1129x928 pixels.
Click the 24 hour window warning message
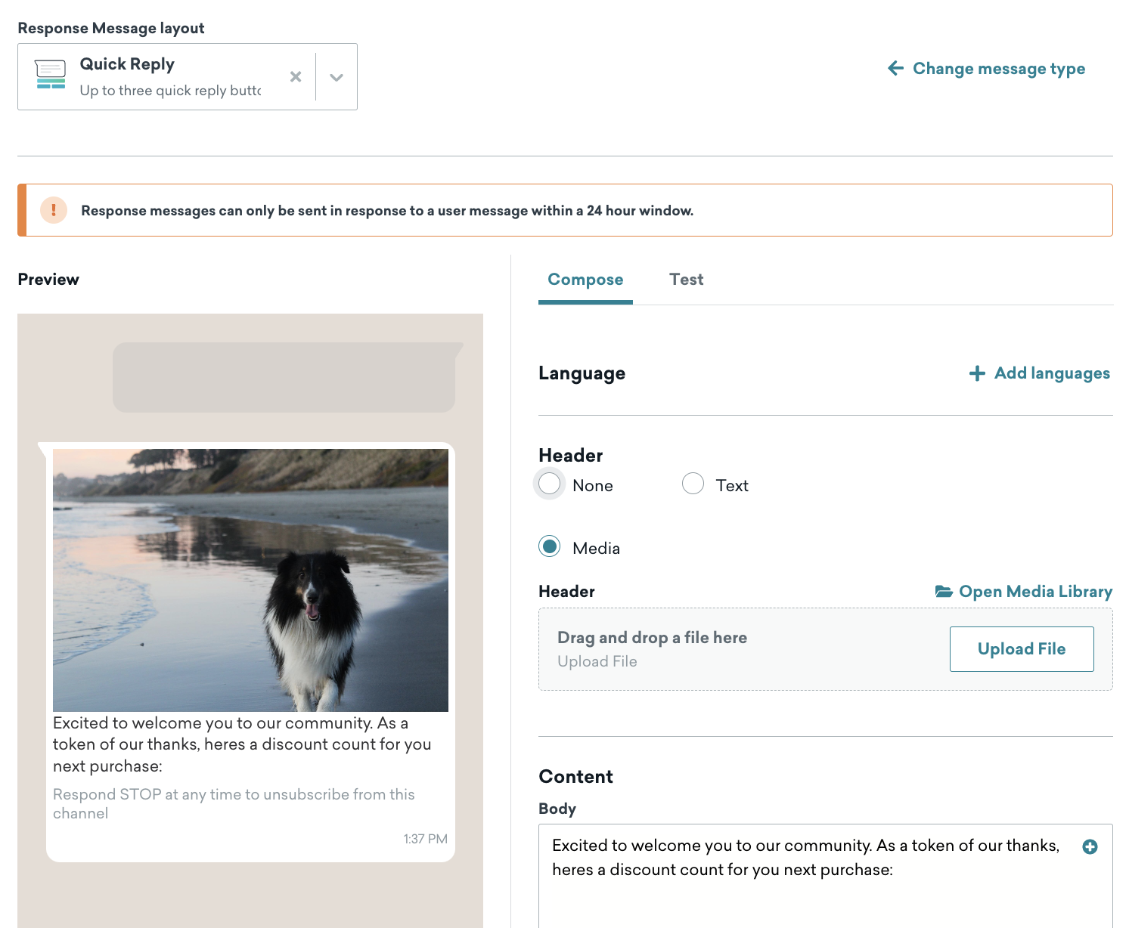pyautogui.click(x=387, y=211)
